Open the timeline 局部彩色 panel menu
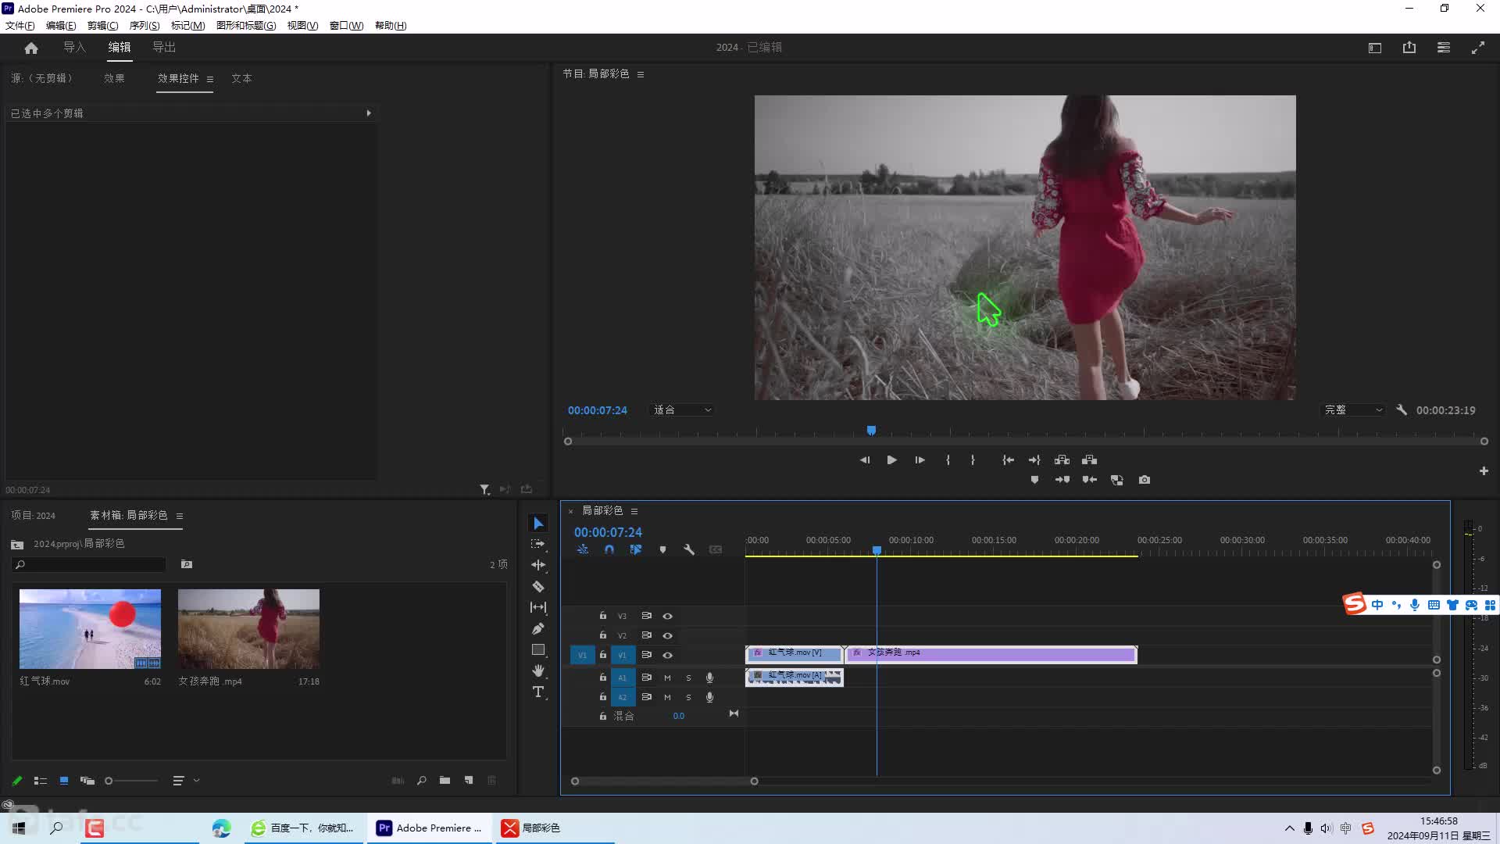1500x844 pixels. 634,511
